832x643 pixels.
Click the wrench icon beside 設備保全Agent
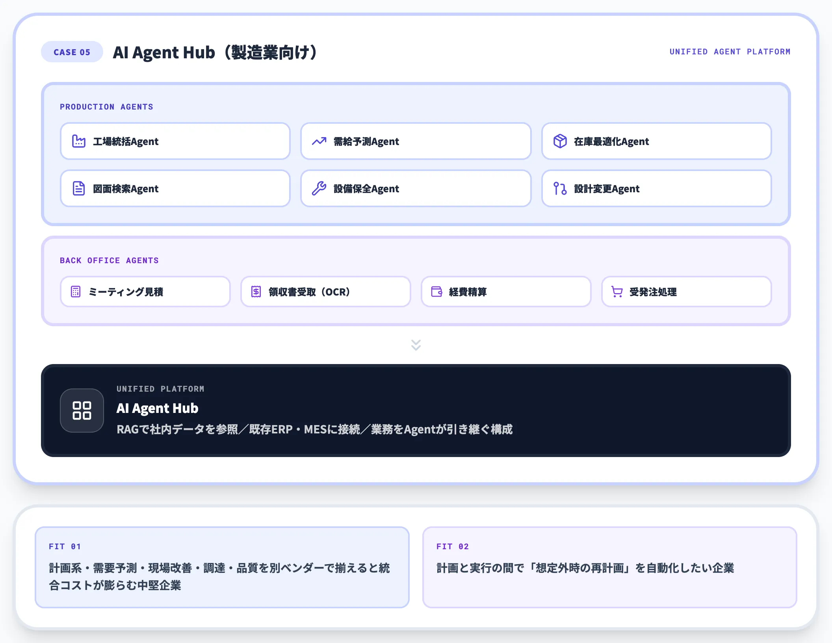(319, 188)
